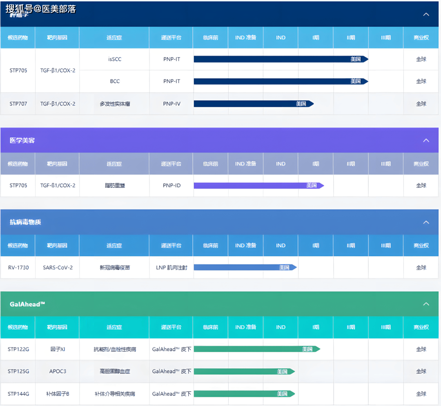Select the PNP-IV delivery platform cell
This screenshot has height=406, width=441.
click(171, 104)
